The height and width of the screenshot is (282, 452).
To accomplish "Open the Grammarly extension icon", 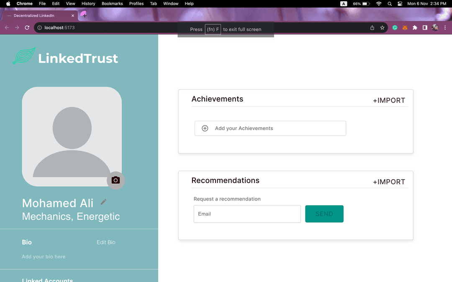I will [x=395, y=28].
